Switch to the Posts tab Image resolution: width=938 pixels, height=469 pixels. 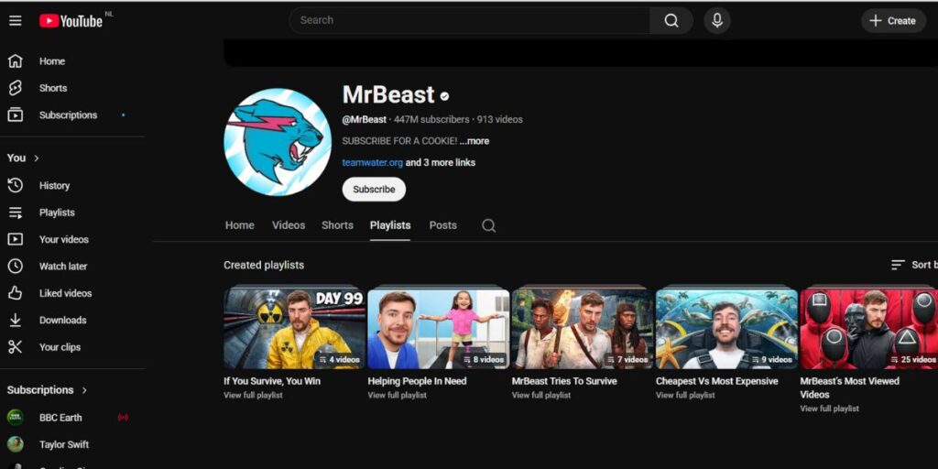pos(442,225)
